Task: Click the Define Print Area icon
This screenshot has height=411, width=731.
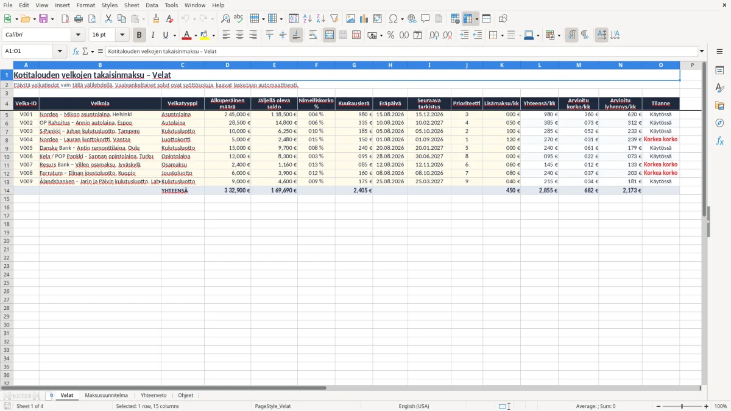Action: click(455, 19)
